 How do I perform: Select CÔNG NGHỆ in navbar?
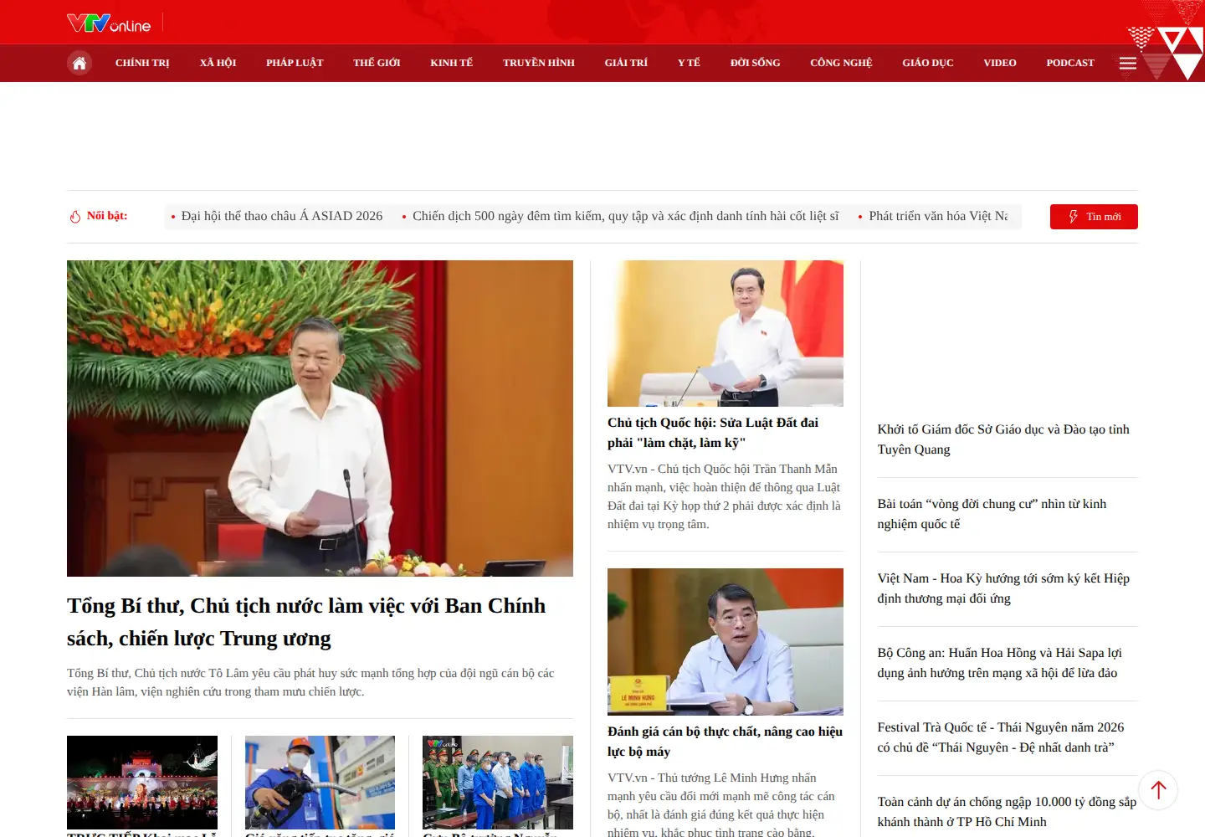tap(841, 63)
